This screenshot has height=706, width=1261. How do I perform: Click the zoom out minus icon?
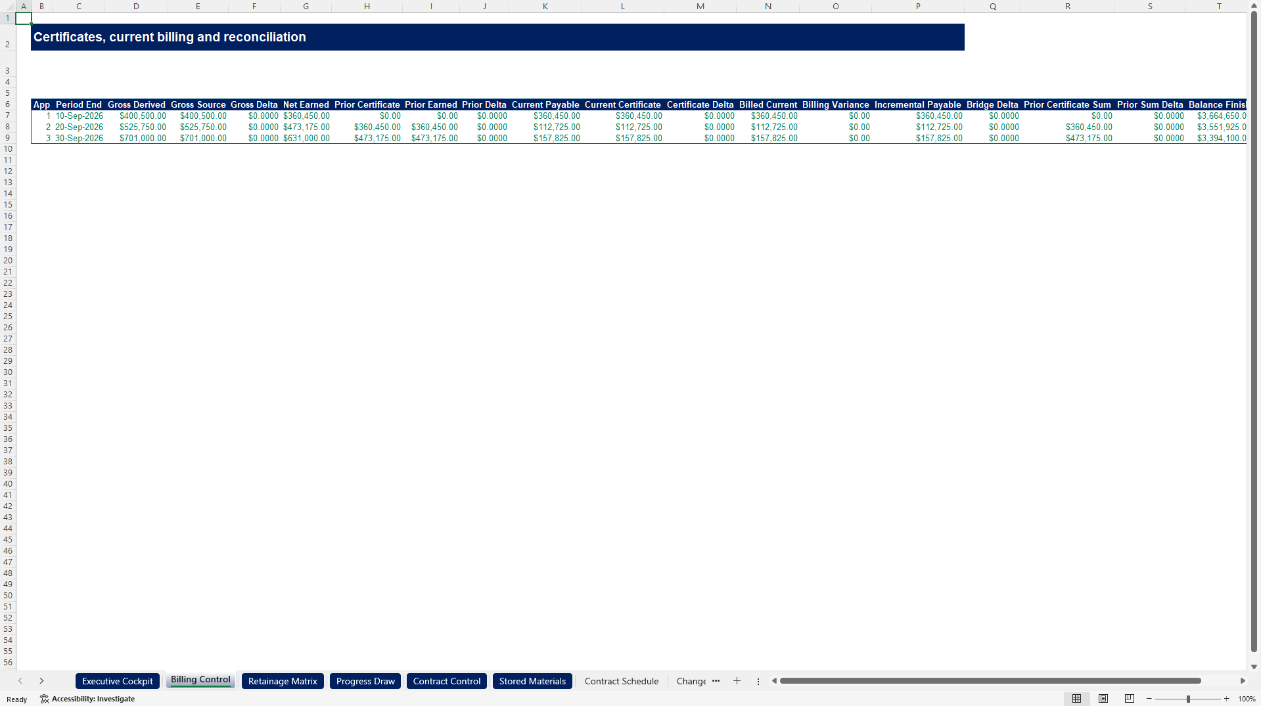click(1149, 699)
